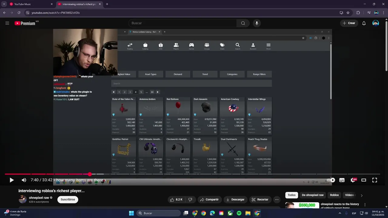Play the paused video
The height and width of the screenshot is (218, 388).
[x=12, y=180]
